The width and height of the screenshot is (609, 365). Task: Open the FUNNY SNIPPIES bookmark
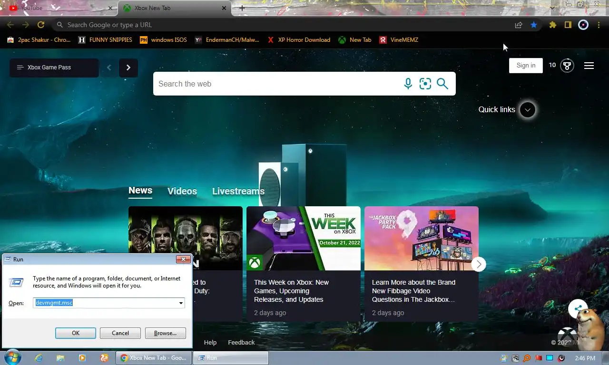(x=105, y=40)
